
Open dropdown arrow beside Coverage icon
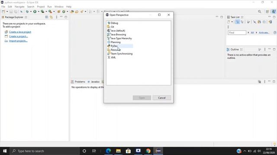[46, 12]
